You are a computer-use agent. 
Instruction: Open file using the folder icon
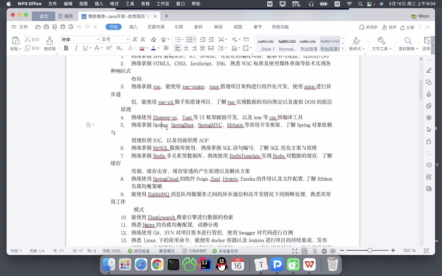tap(38, 27)
